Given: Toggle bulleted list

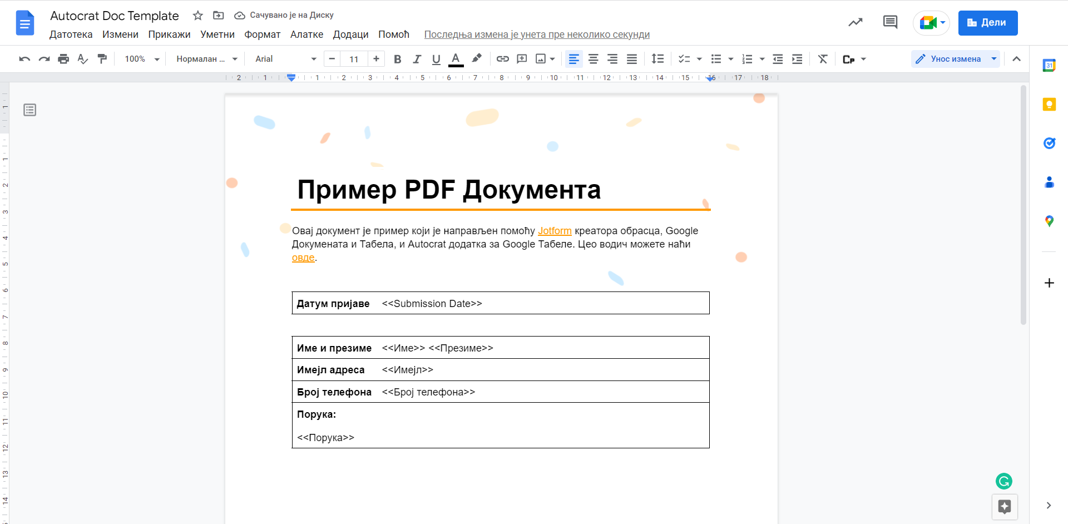Looking at the screenshot, I should [716, 59].
